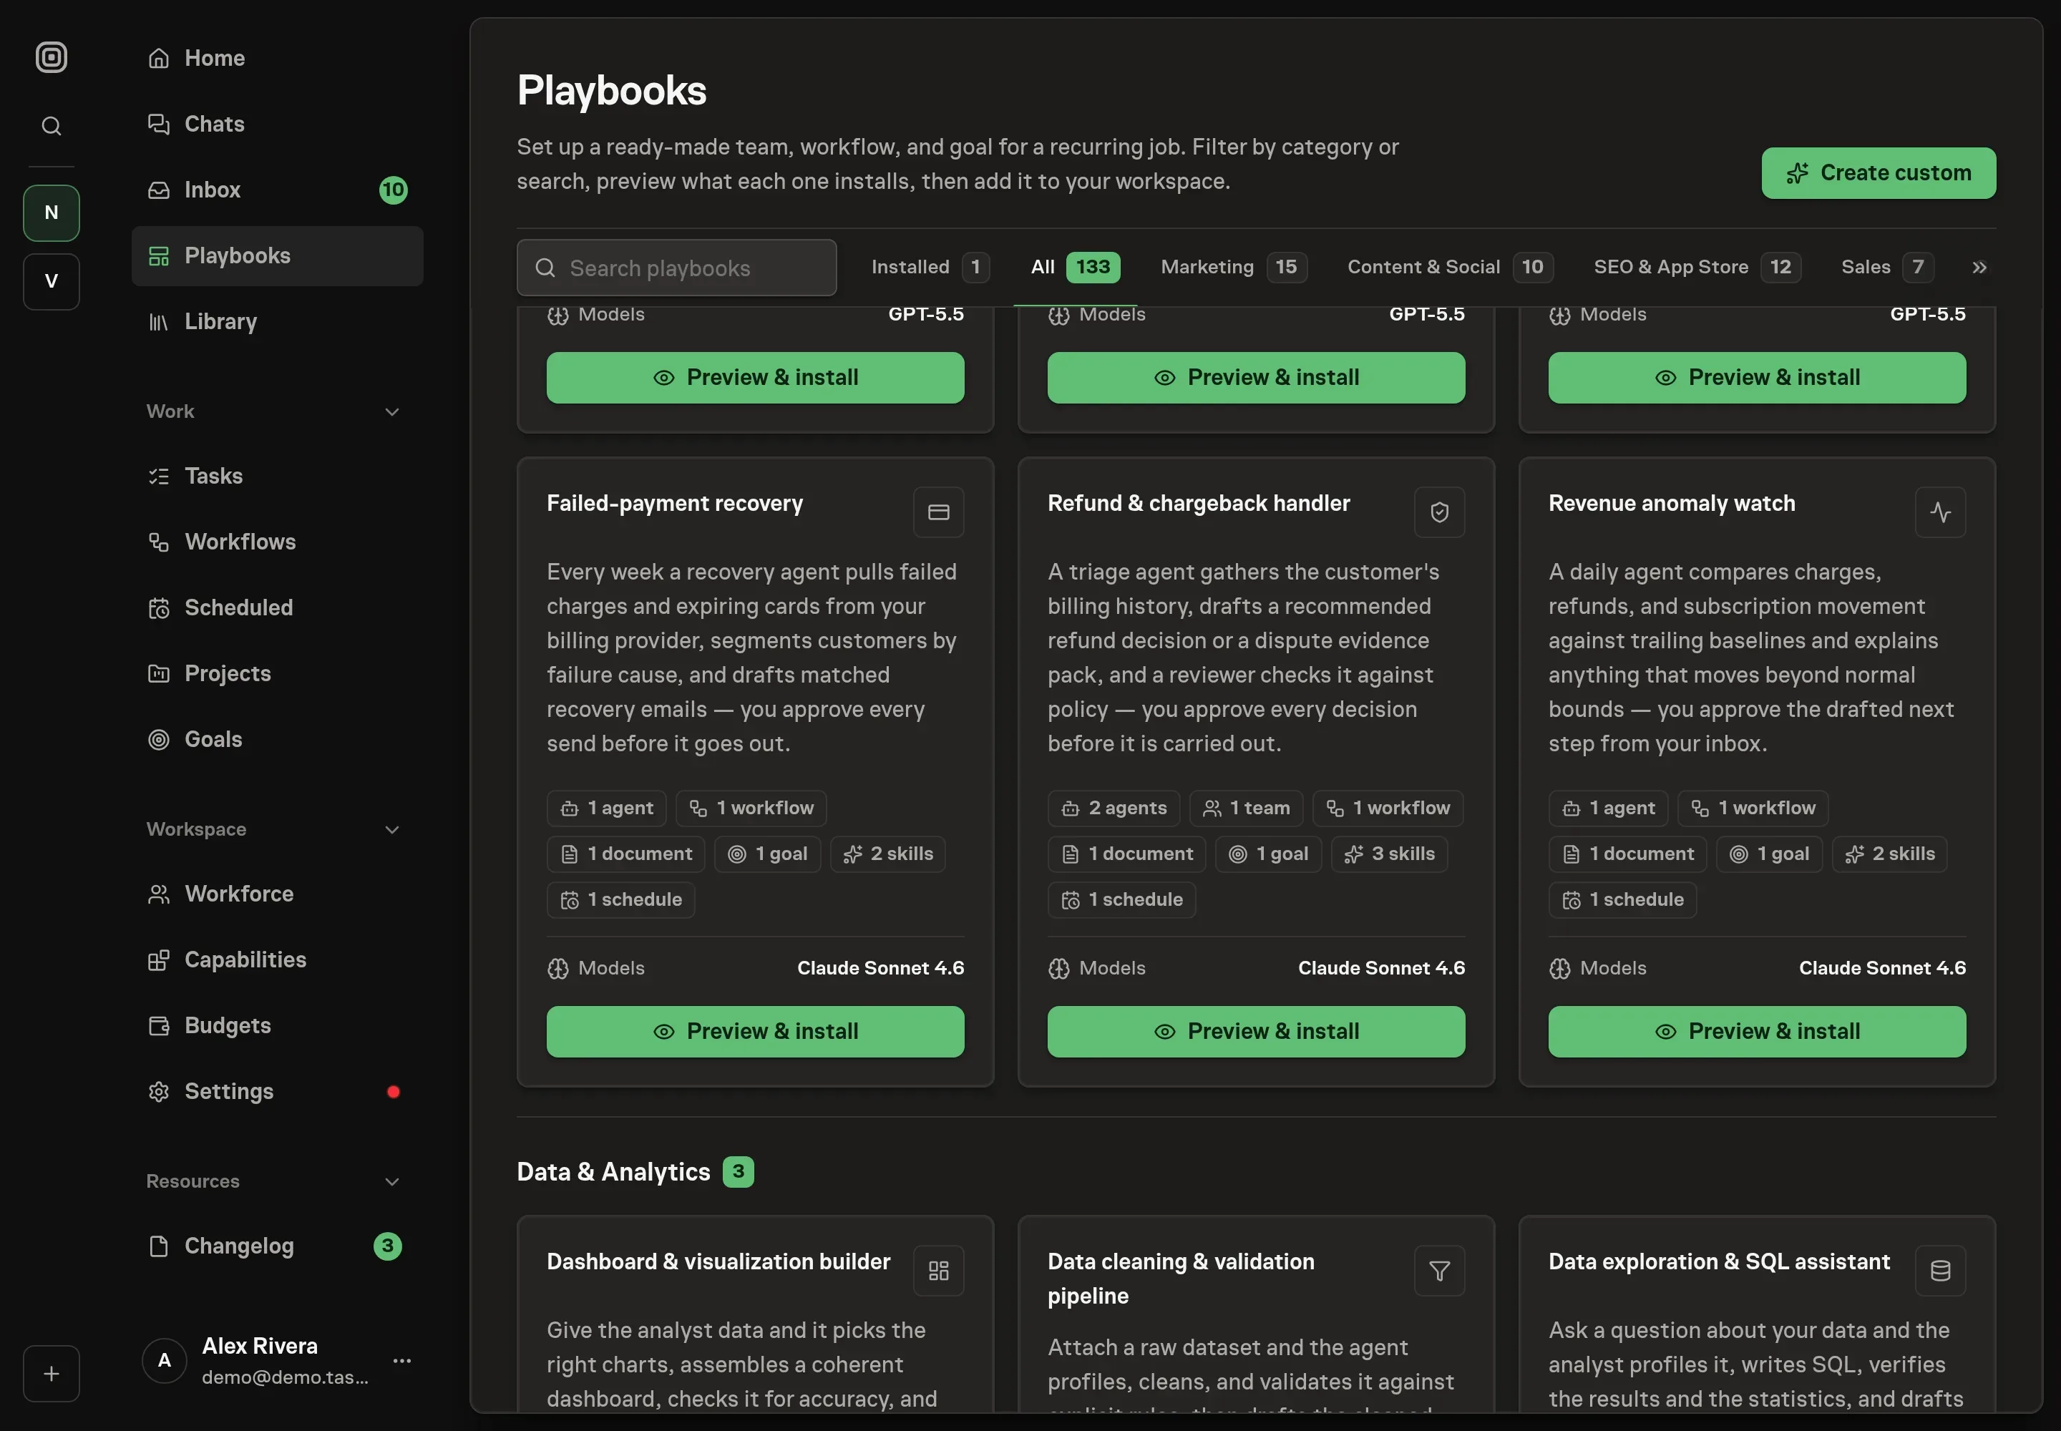Click the Data cleaning & validation funnel icon
The image size is (2061, 1431).
click(x=1439, y=1271)
